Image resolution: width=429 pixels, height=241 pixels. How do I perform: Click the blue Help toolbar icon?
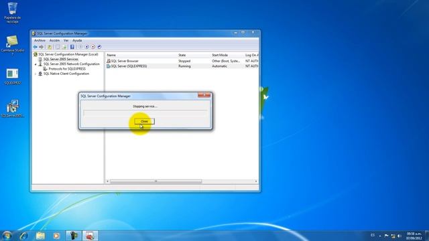(72, 47)
